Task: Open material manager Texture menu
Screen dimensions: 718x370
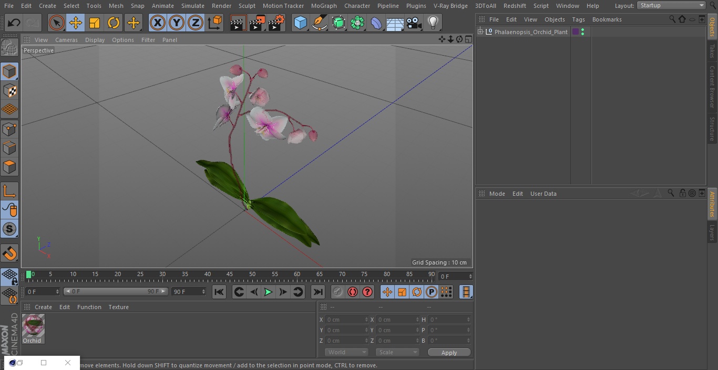Action: 119,307
